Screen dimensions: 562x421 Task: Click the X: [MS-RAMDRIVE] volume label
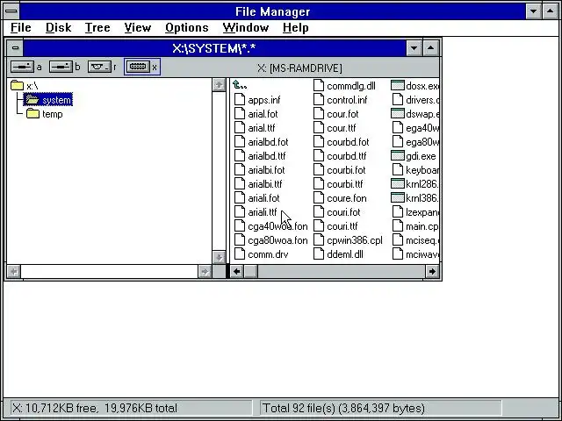pyautogui.click(x=299, y=68)
